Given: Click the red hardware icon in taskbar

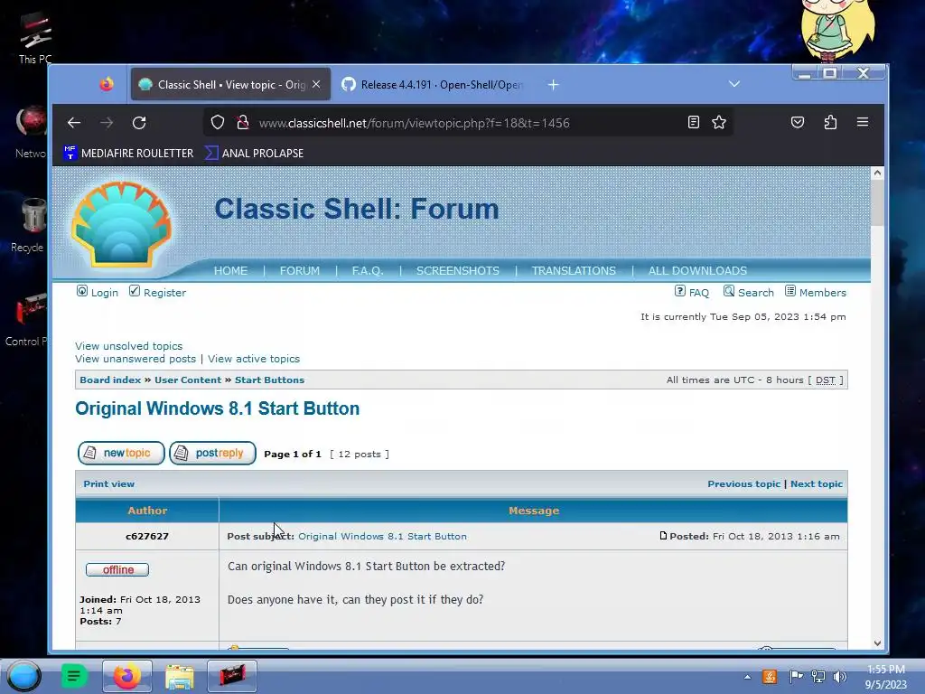Looking at the screenshot, I should [x=232, y=676].
